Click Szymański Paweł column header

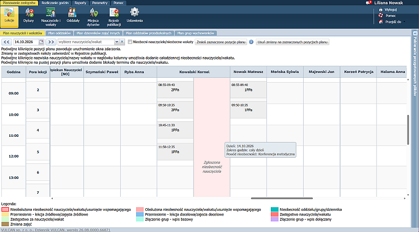102,72
